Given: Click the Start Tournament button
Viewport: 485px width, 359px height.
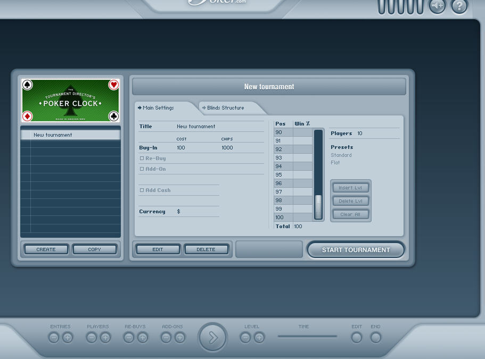Looking at the screenshot, I should (x=356, y=249).
